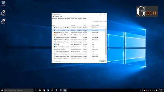
Task: Select 'Disabled' status of Acronis True Image
Action: 85,28
